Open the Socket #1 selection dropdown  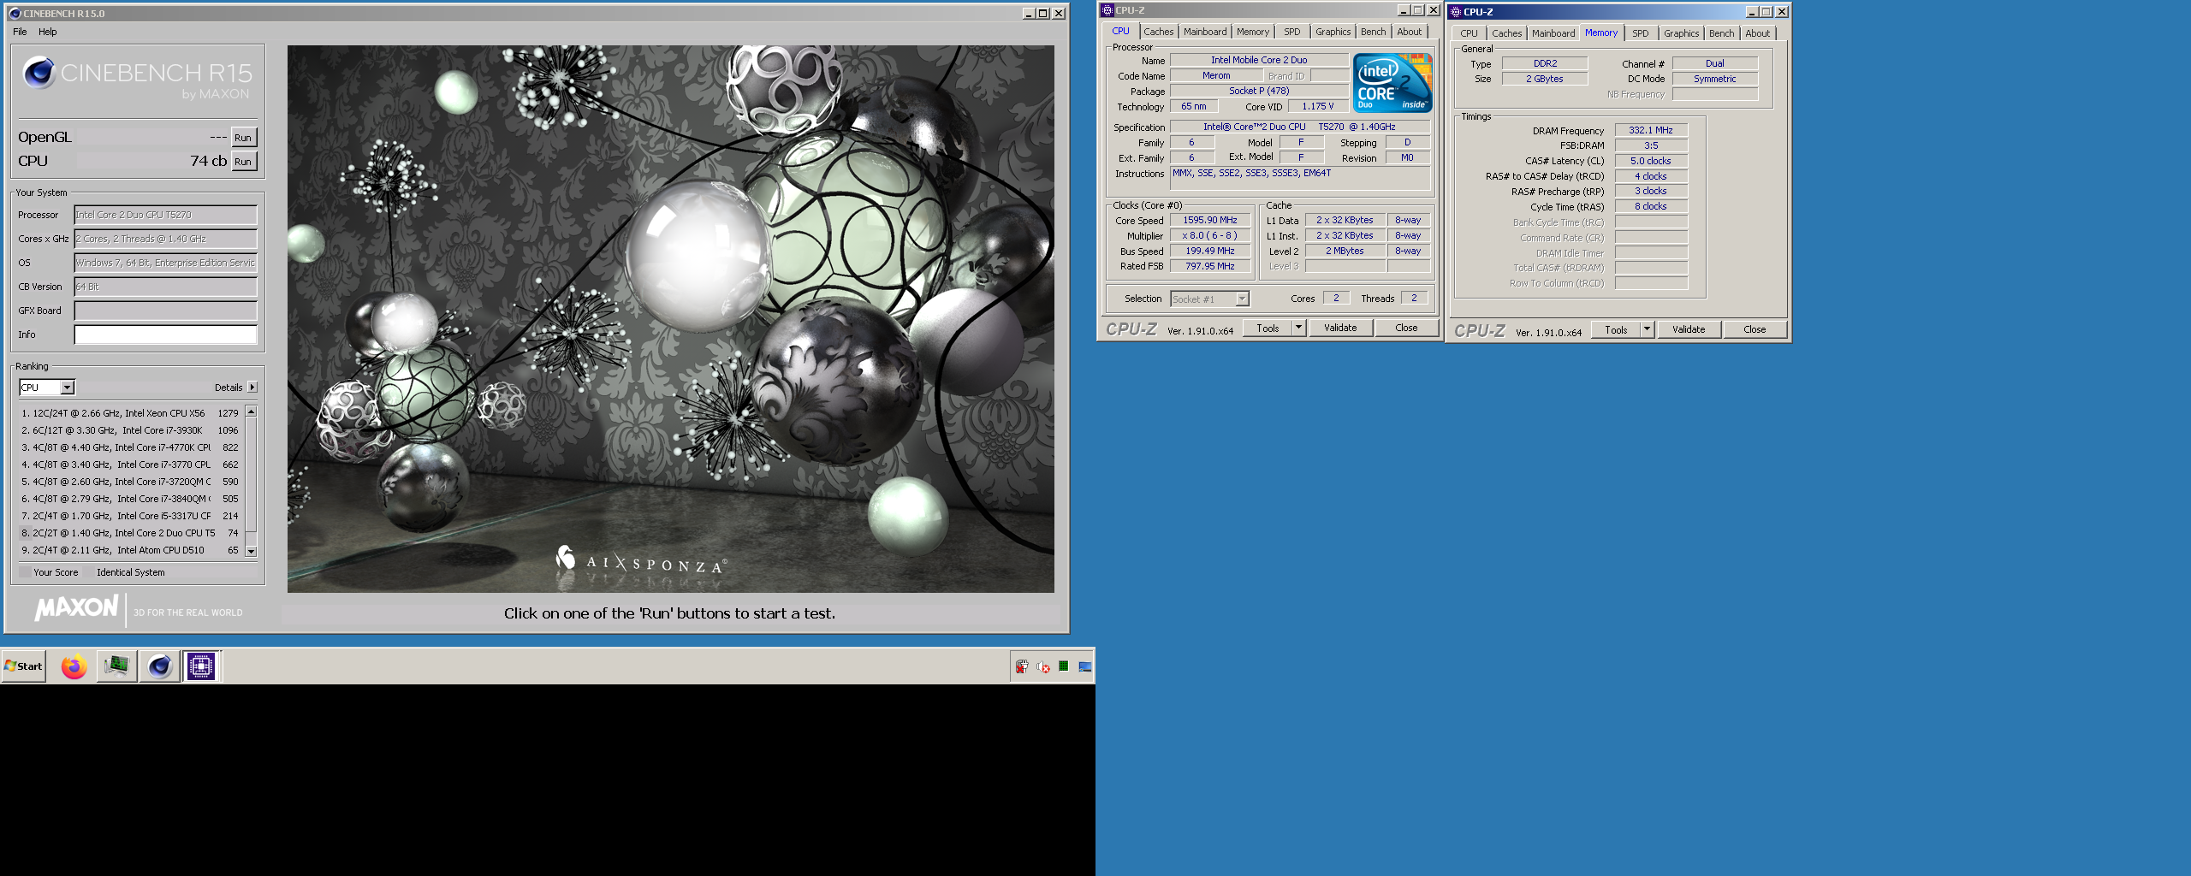click(x=1210, y=299)
